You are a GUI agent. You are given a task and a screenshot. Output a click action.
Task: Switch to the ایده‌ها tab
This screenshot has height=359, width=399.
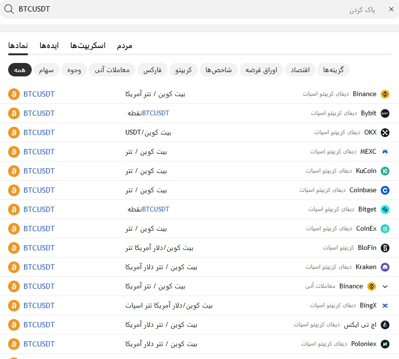[49, 46]
